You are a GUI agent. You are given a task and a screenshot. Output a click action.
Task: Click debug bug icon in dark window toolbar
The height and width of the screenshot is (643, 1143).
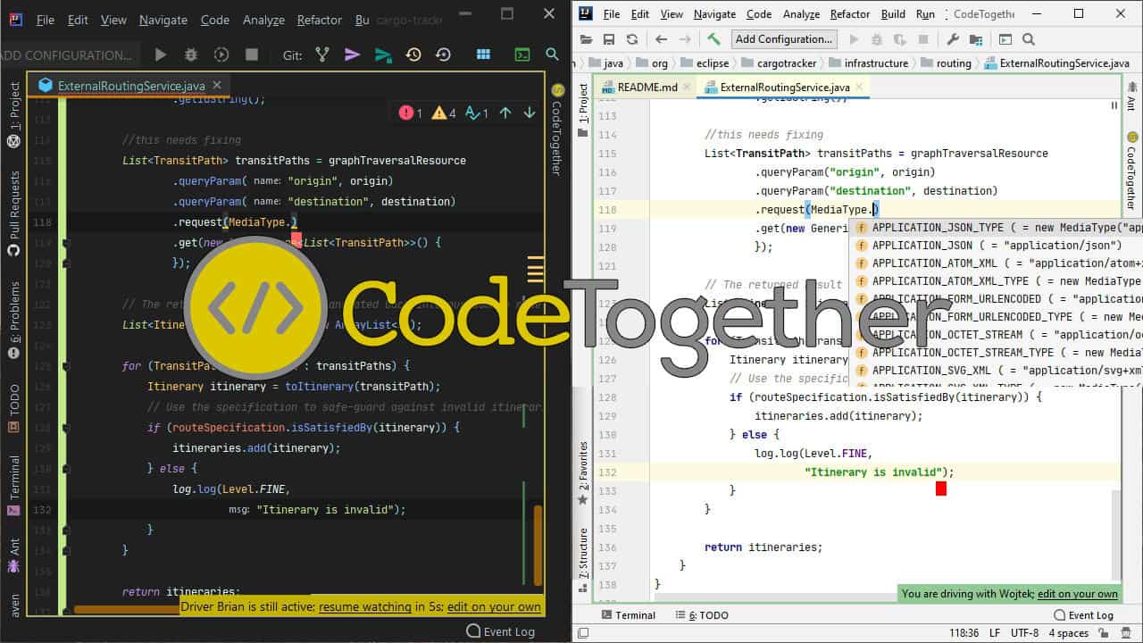(190, 54)
